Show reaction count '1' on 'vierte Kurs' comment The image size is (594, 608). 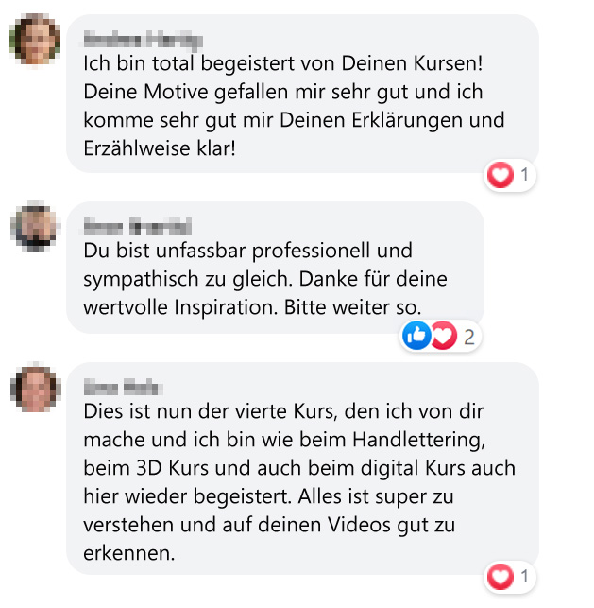[524, 577]
